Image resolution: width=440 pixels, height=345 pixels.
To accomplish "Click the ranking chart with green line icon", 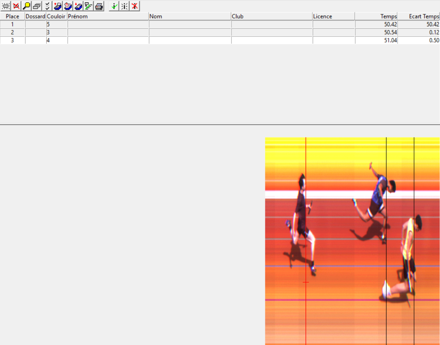I will [x=89, y=6].
